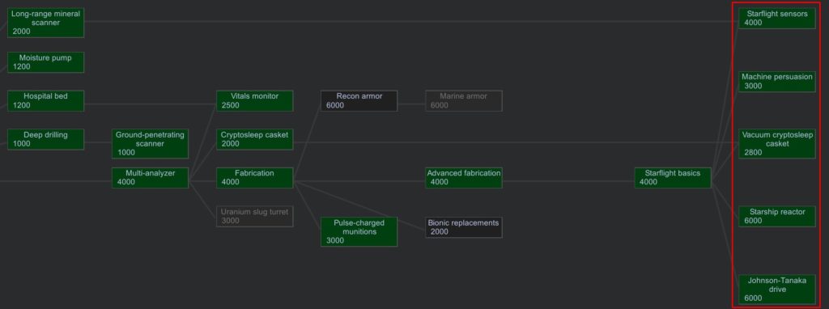The width and height of the screenshot is (829, 309).
Task: Click the Moisture pump research box
Action: coord(45,62)
